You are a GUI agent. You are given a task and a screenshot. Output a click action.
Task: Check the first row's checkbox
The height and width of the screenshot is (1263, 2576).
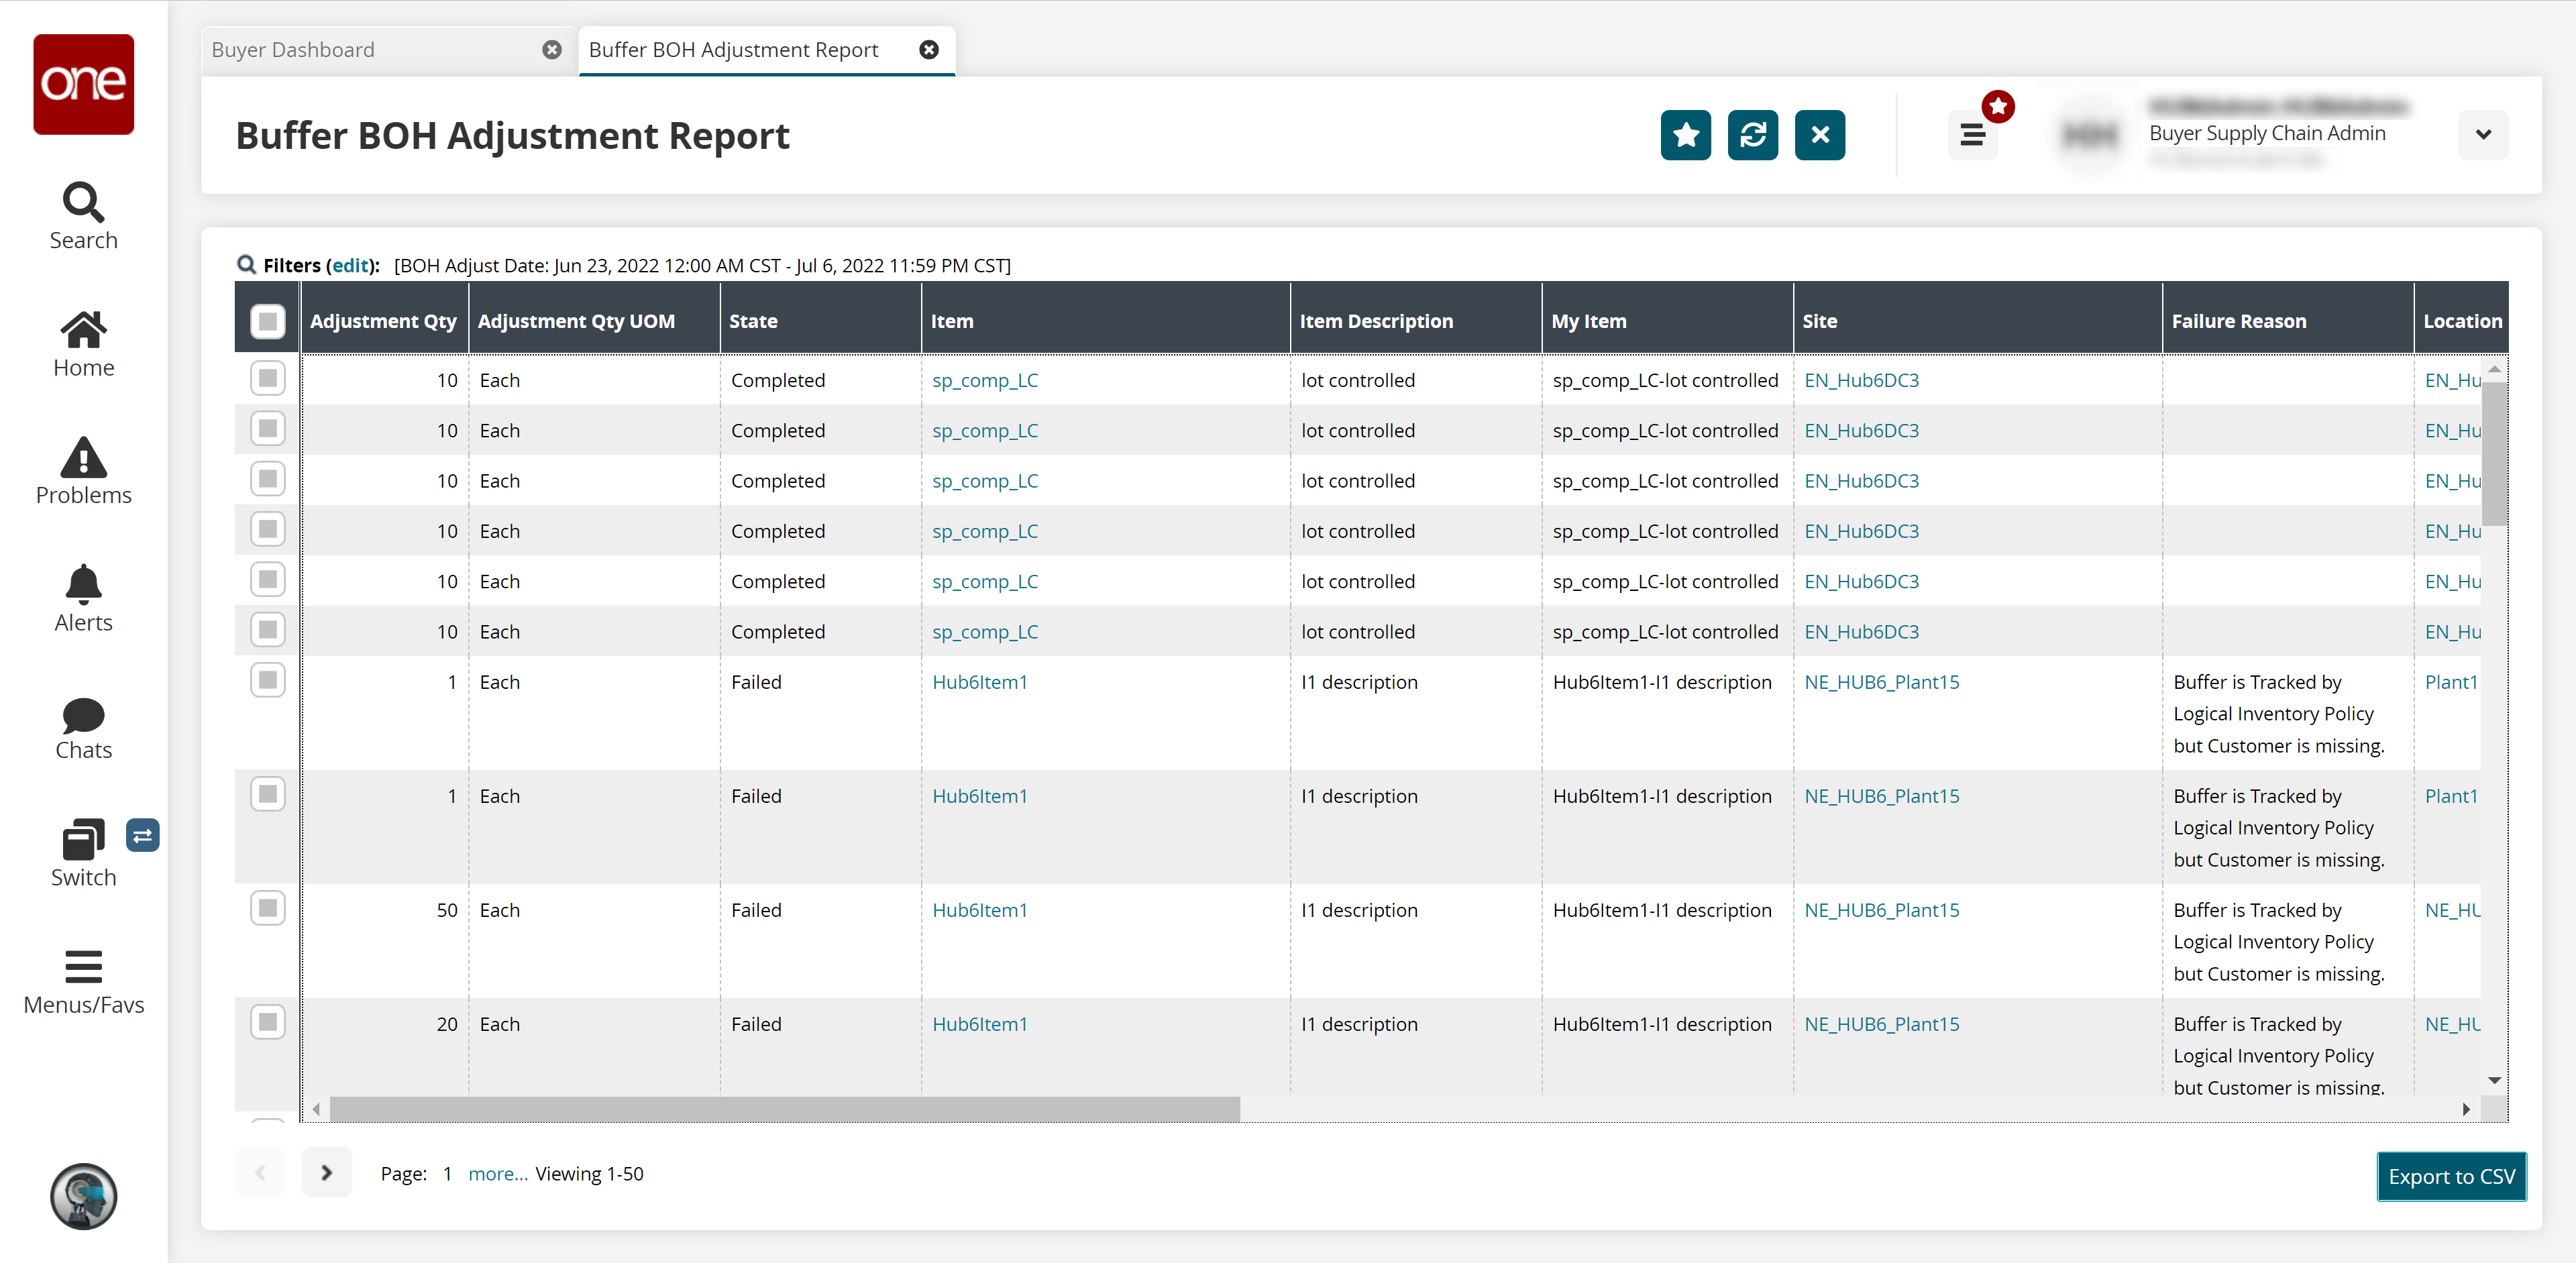click(267, 378)
